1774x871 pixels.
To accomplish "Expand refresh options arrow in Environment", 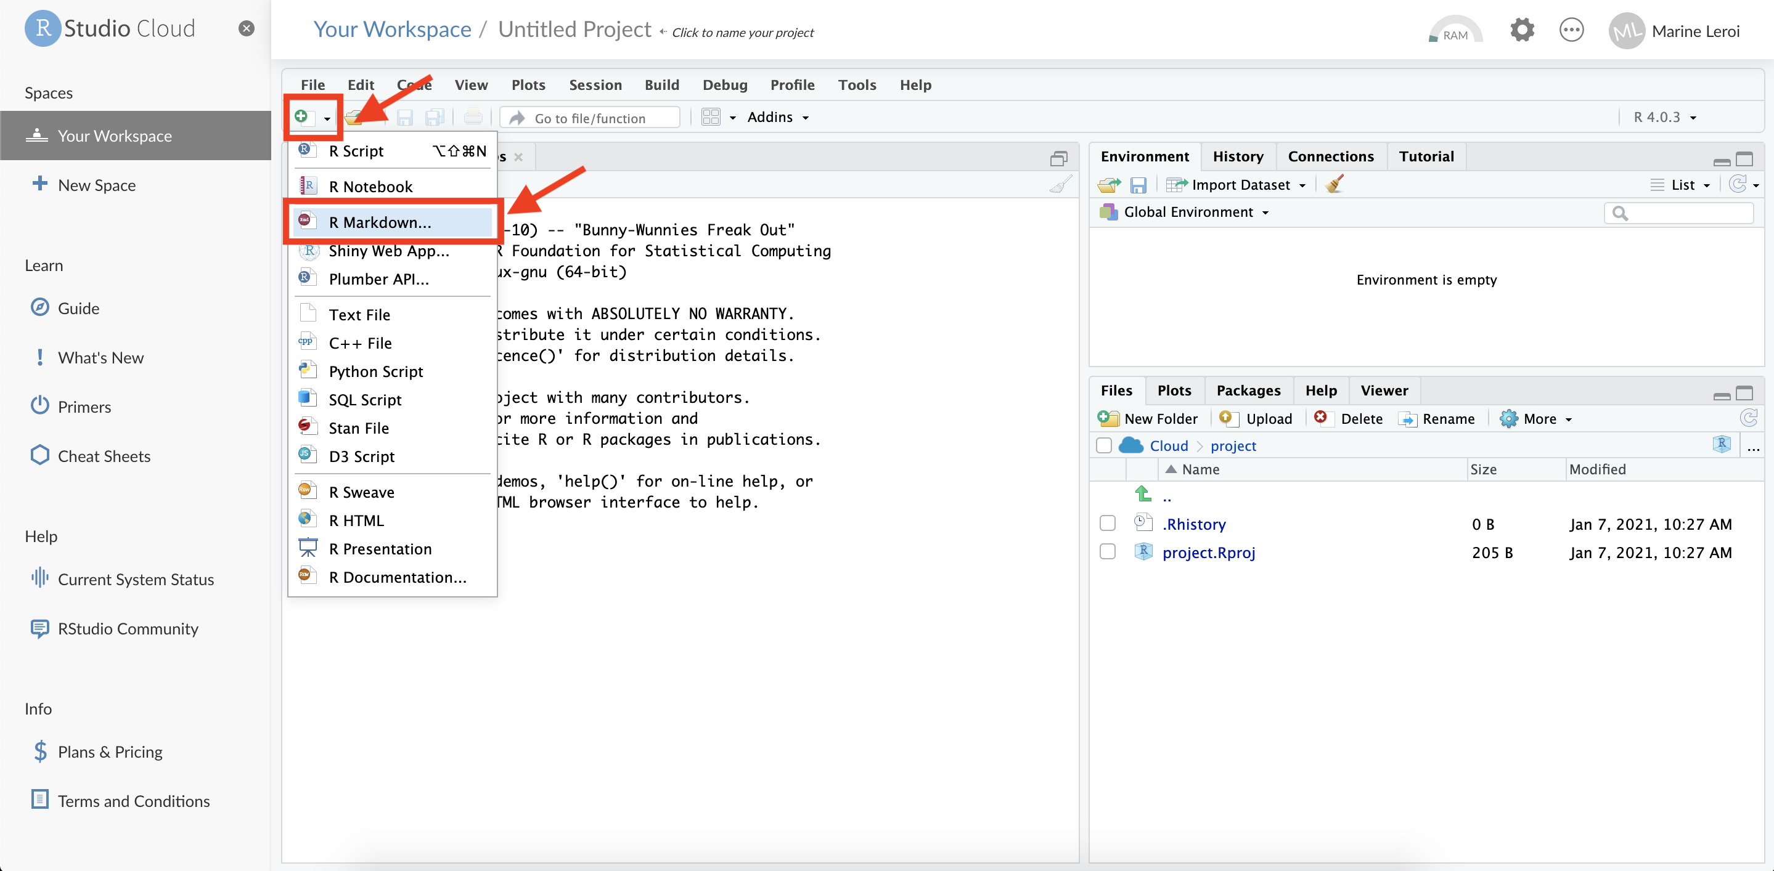I will (x=1756, y=185).
